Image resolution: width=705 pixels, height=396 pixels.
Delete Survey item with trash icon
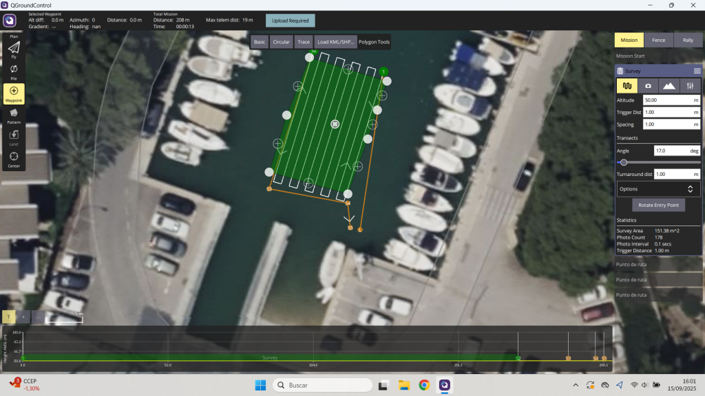tap(620, 71)
